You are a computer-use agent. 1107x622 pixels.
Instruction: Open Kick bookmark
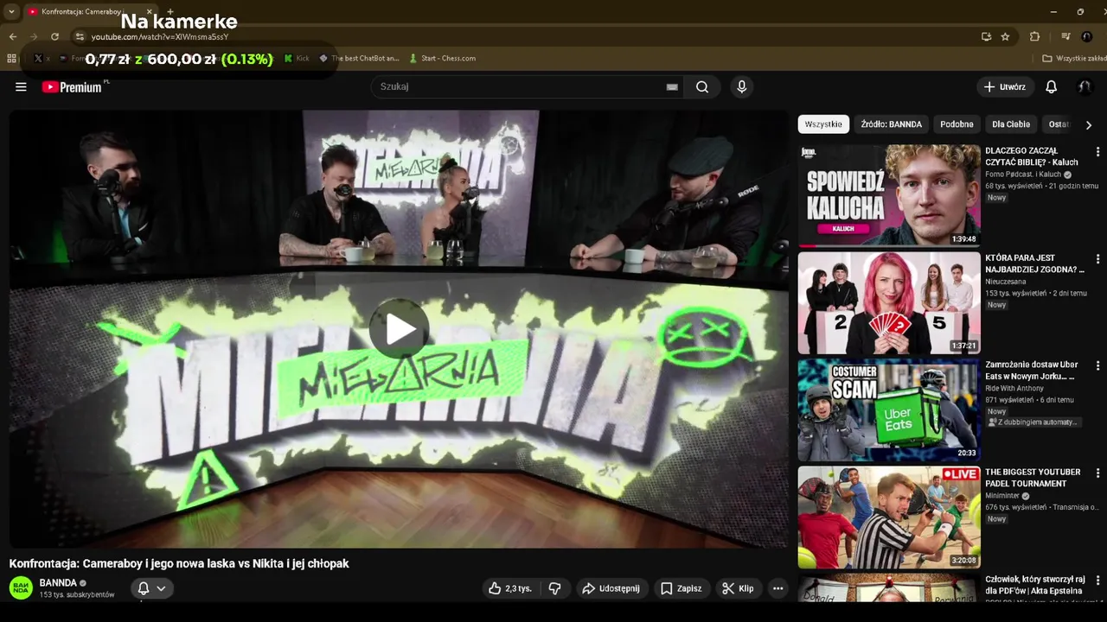pyautogui.click(x=297, y=58)
